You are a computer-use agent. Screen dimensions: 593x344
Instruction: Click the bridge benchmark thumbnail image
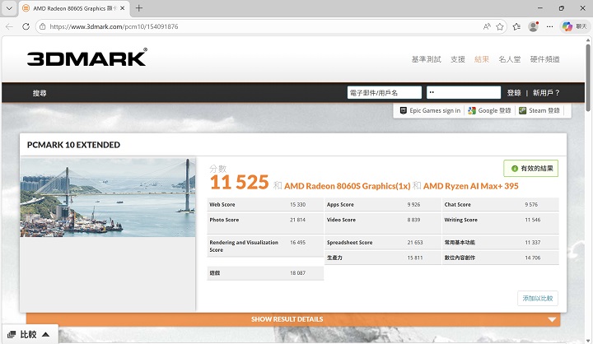click(x=108, y=198)
